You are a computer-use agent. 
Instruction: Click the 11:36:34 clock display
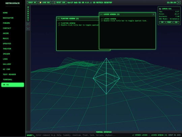pyautogui.click(x=172, y=2)
